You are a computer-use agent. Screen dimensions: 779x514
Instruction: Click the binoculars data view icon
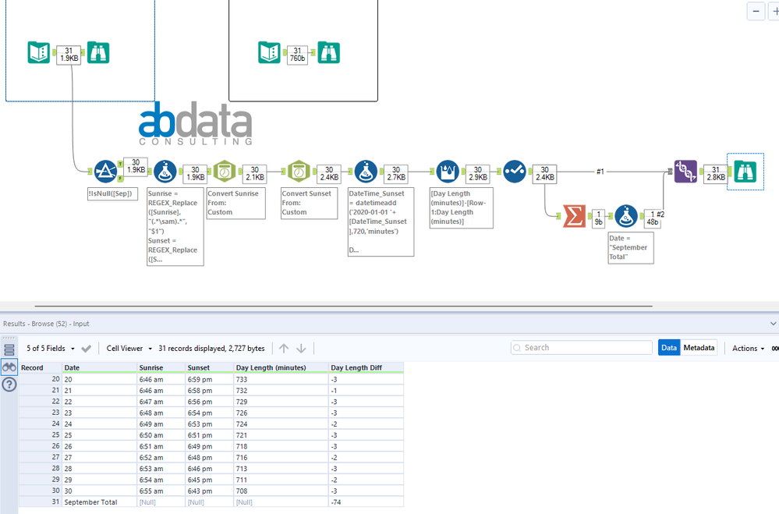(9, 367)
